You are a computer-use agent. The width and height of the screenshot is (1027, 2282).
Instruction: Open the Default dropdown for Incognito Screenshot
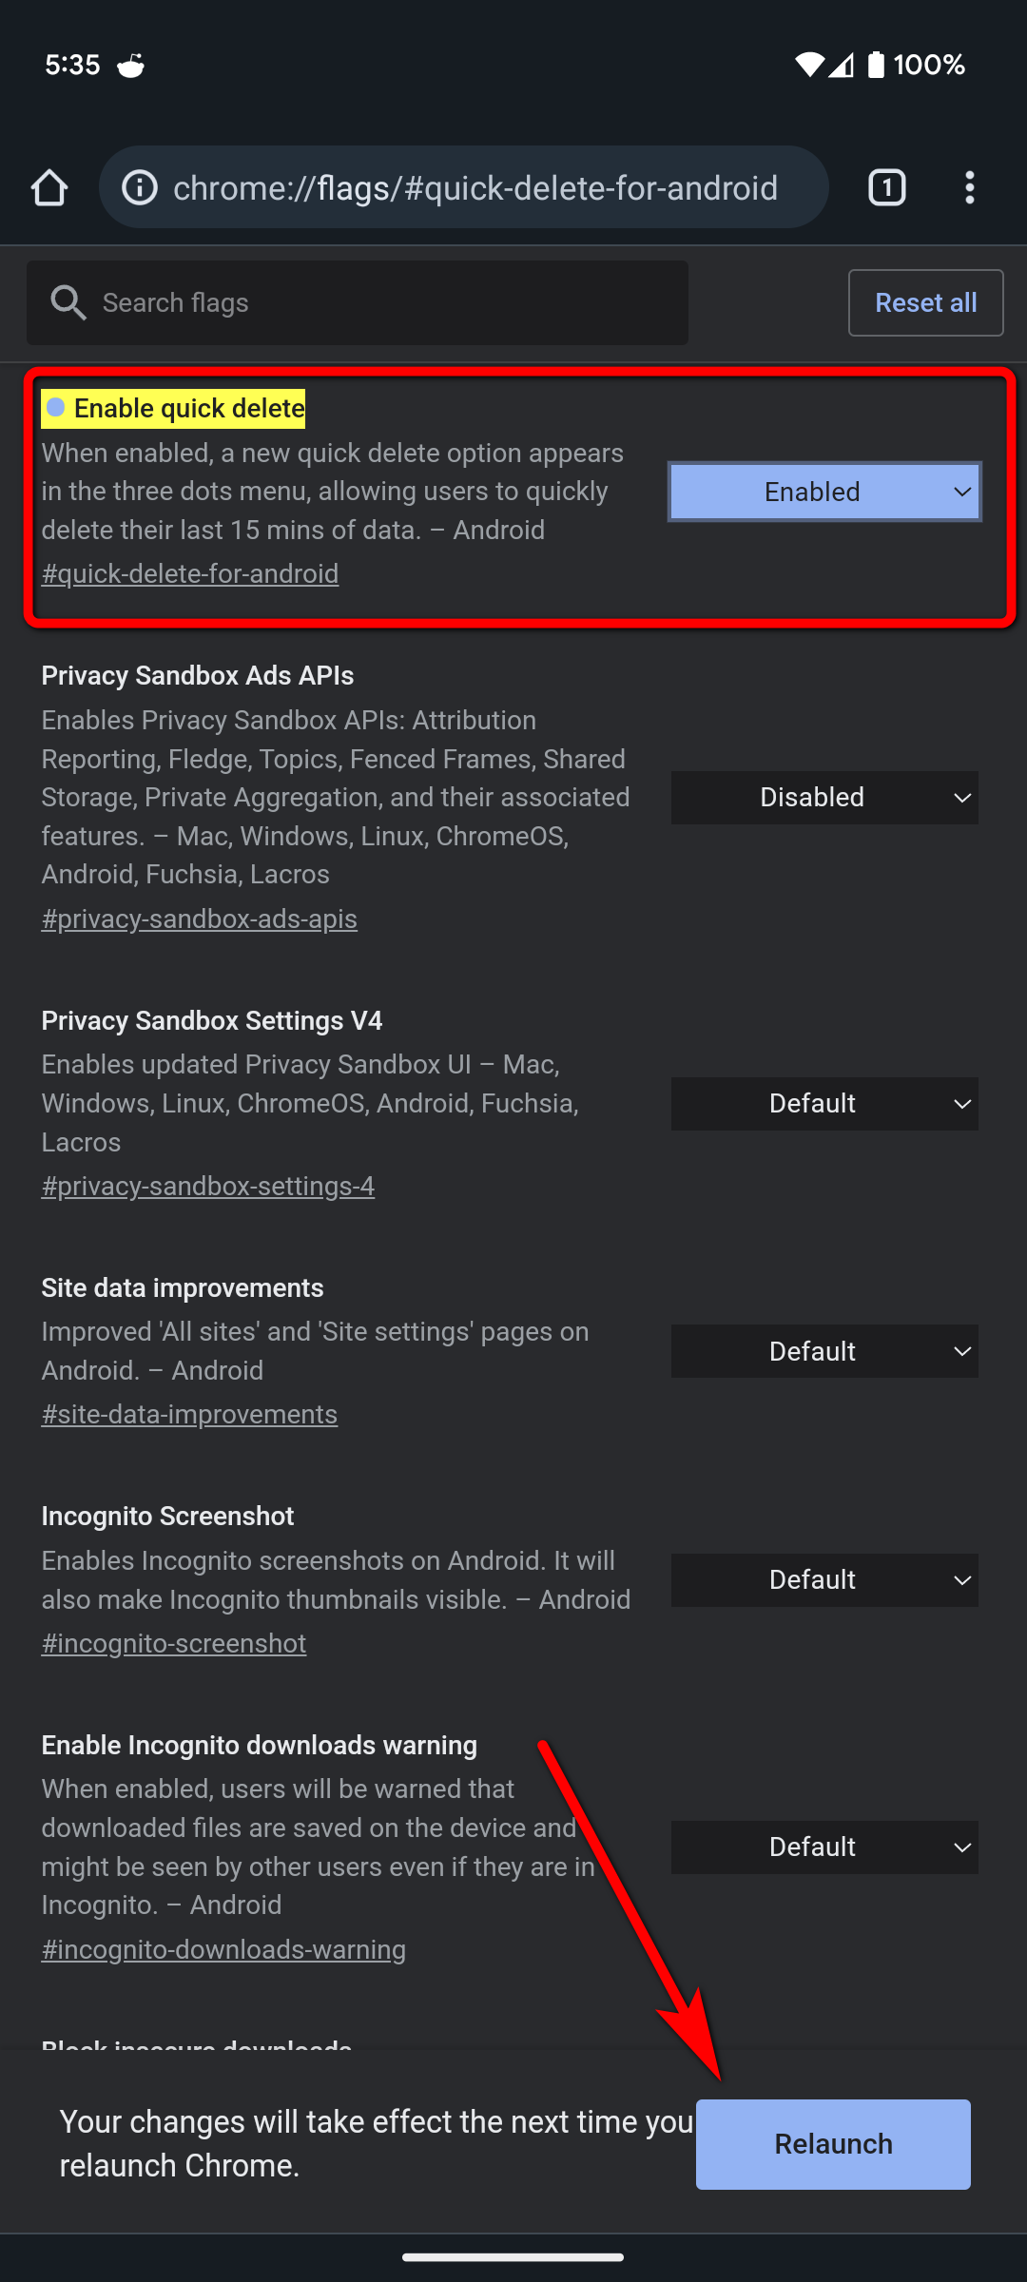pyautogui.click(x=824, y=1579)
